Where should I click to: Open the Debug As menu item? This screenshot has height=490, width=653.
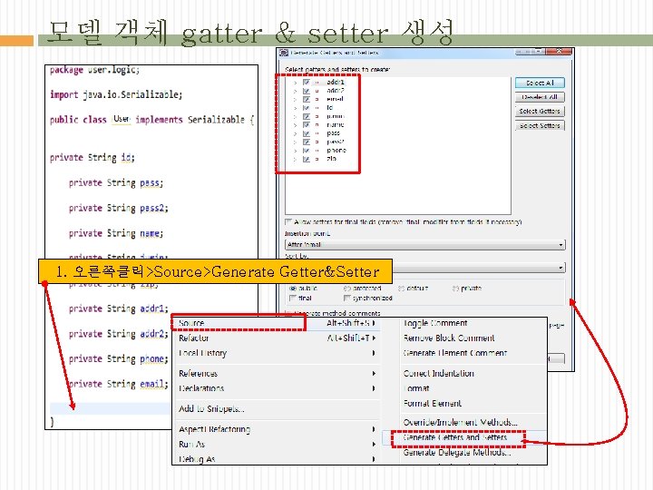click(277, 459)
